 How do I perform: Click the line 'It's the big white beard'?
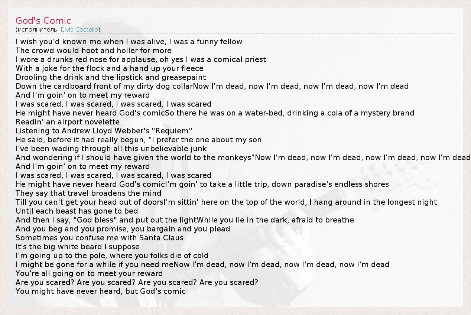click(78, 247)
